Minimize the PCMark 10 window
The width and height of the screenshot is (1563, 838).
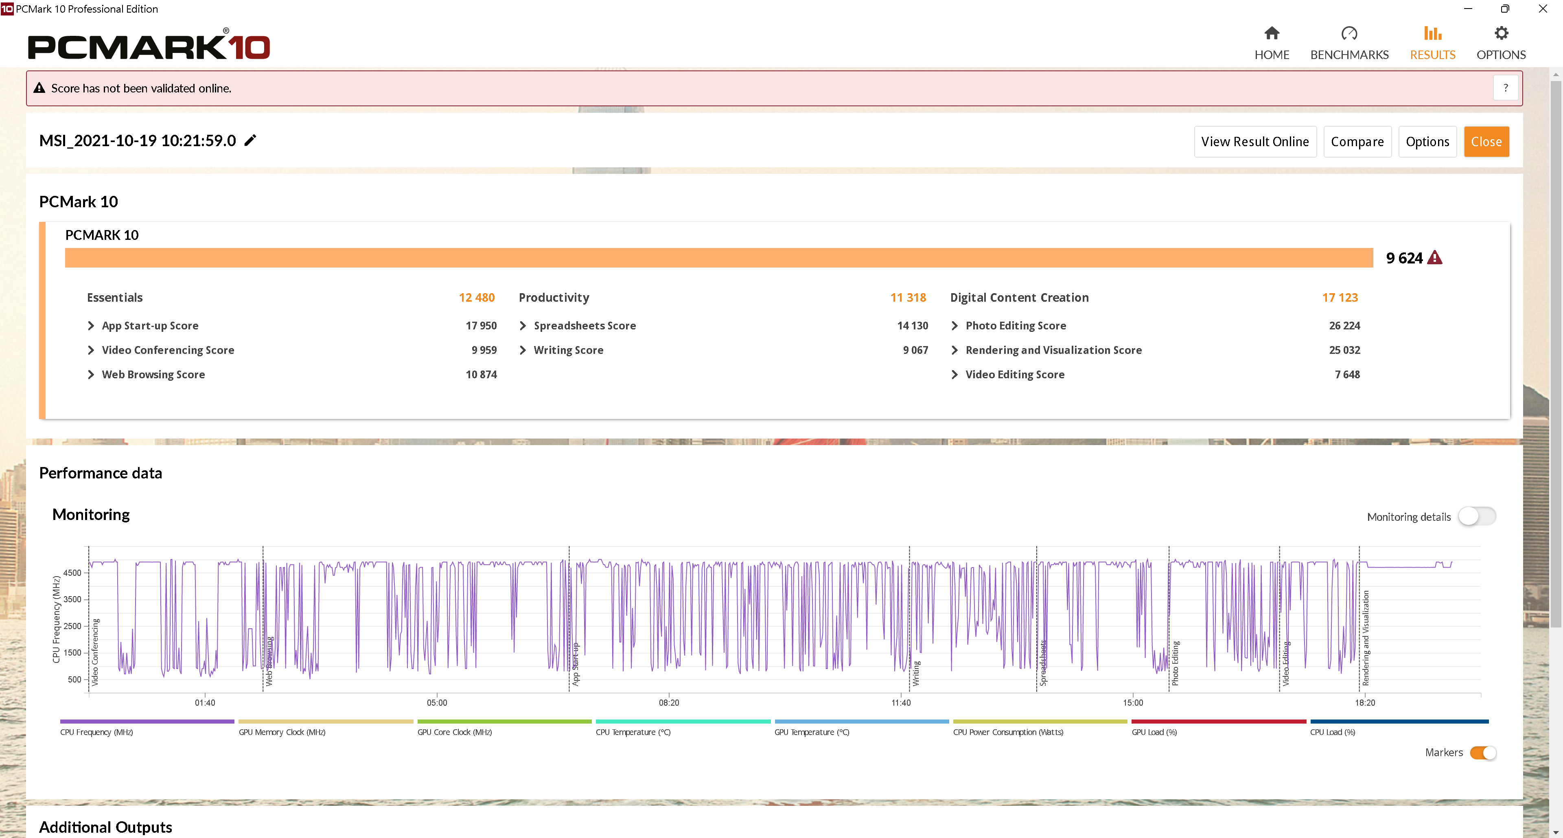point(1468,9)
